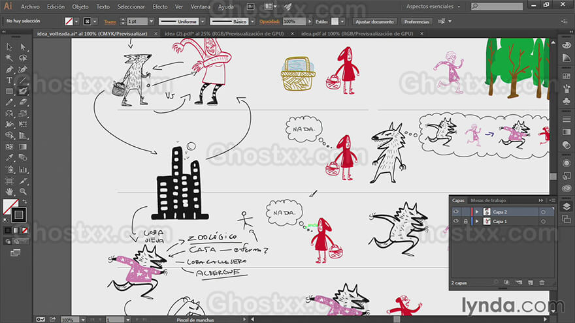Select the Type (T) tool
Screen dimensions: 575x323
coord(9,80)
